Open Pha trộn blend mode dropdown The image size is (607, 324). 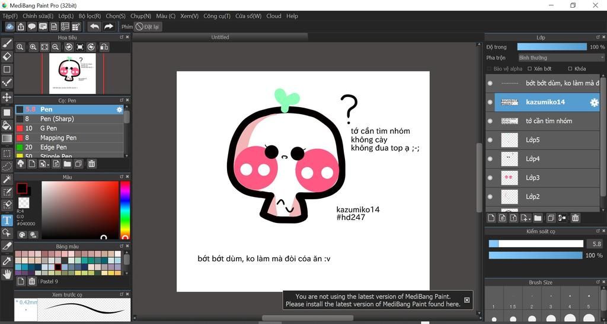coord(561,58)
